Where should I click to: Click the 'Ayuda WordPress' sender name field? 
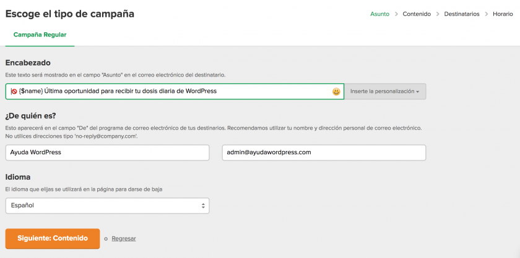click(x=107, y=152)
